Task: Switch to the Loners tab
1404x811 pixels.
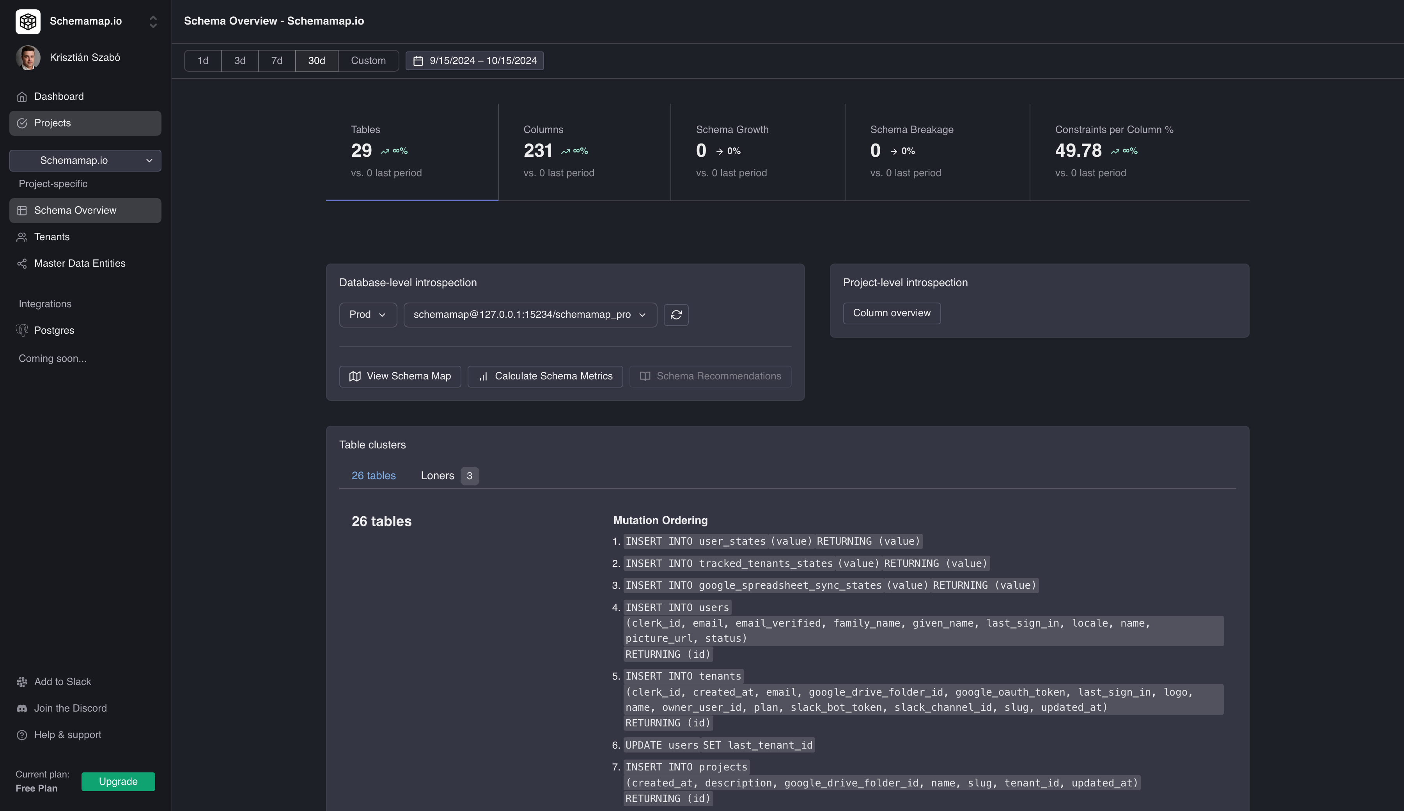Action: (x=437, y=475)
